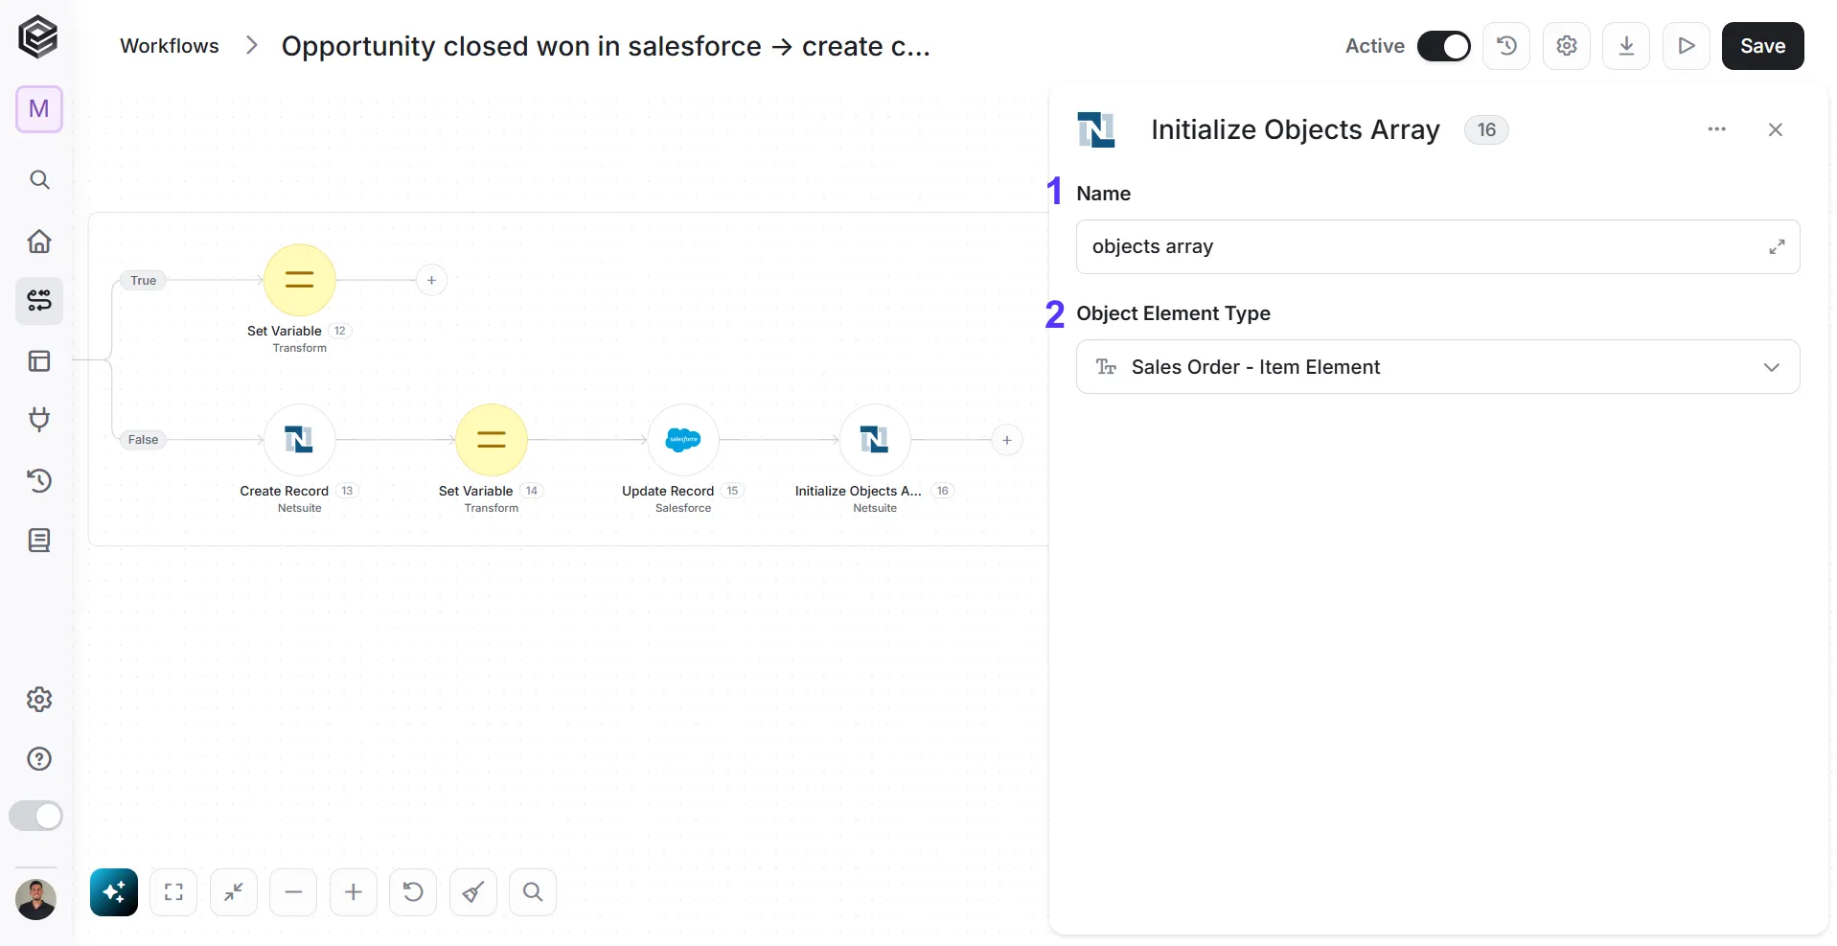
Task: Open the help question mark icon
Action: [x=39, y=759]
